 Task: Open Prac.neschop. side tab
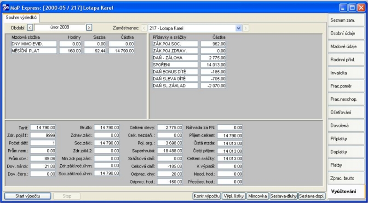(x=346, y=99)
